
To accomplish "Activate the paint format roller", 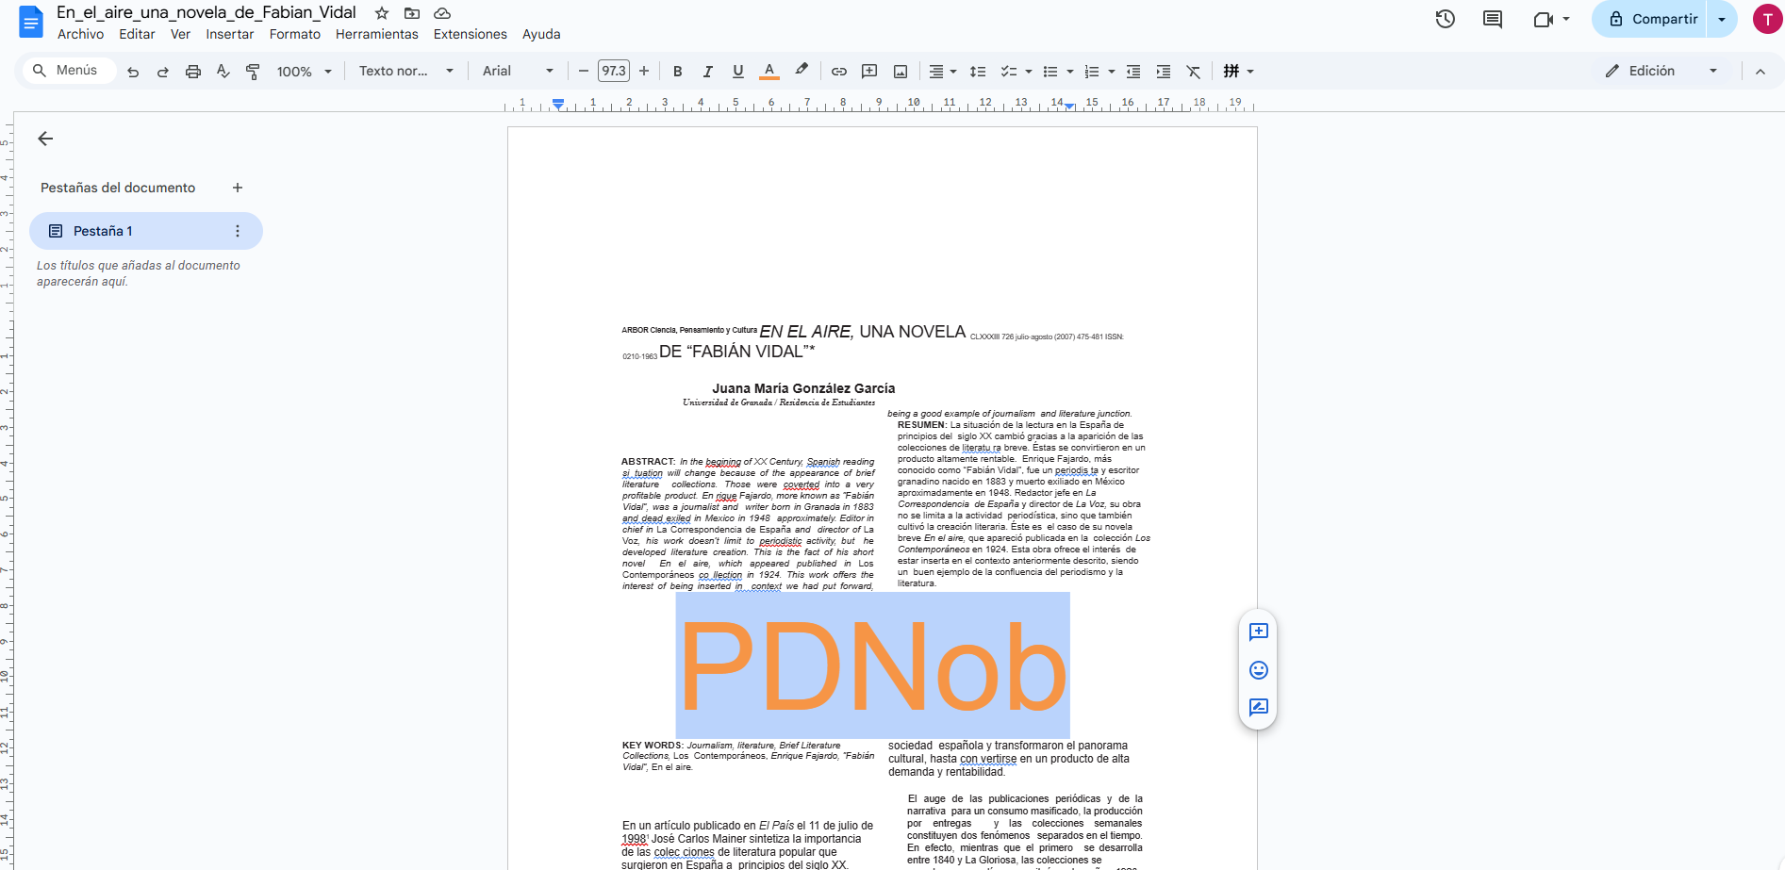I will click(x=253, y=72).
